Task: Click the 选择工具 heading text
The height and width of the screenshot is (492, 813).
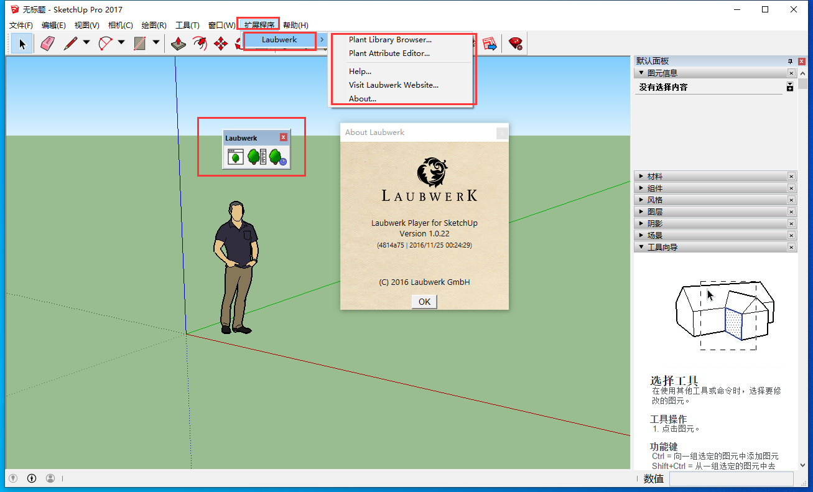Action: click(674, 381)
